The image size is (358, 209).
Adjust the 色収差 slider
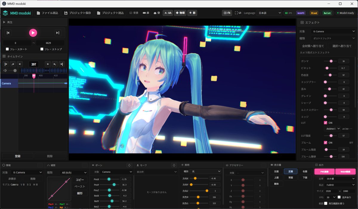point(330,75)
